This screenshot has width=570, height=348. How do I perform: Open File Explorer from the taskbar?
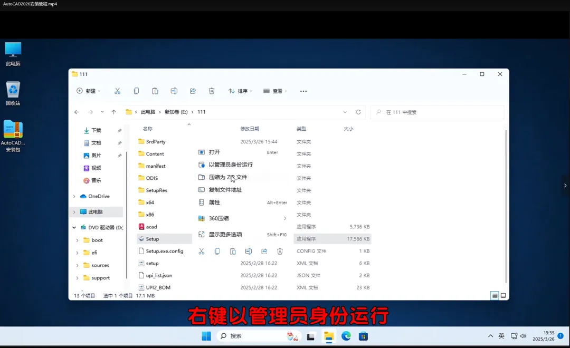point(329,336)
